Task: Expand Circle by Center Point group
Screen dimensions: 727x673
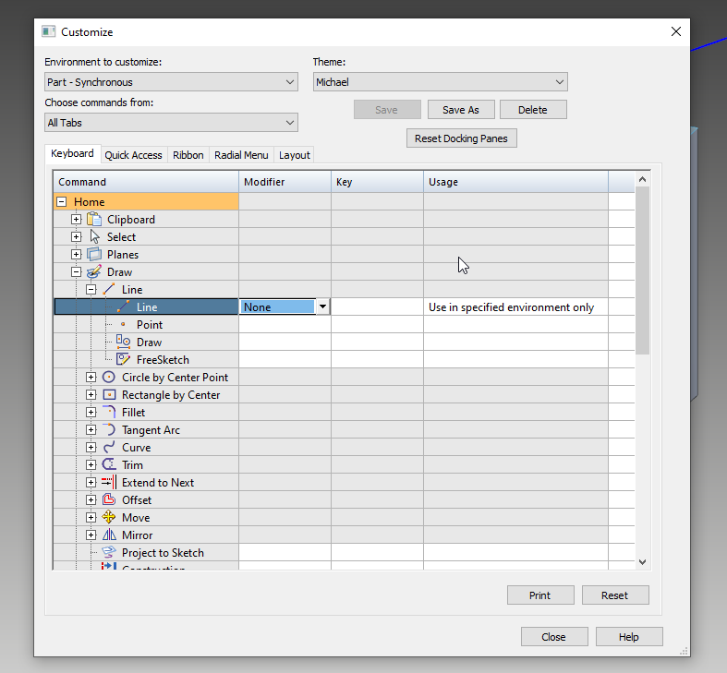Action: tap(91, 377)
